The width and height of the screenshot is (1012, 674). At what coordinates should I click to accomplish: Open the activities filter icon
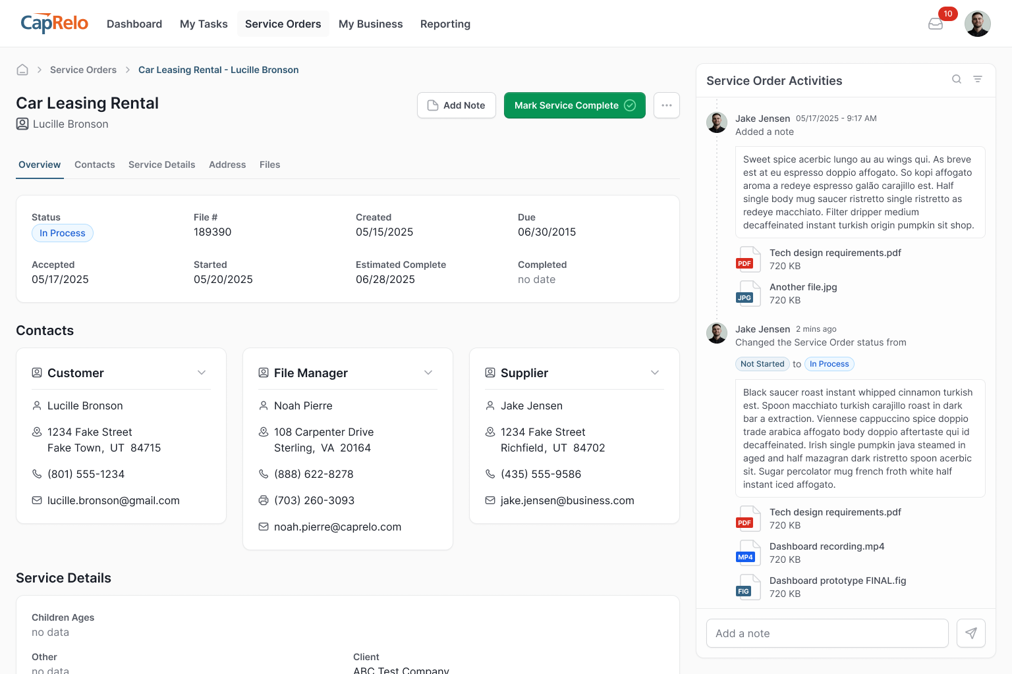(978, 80)
